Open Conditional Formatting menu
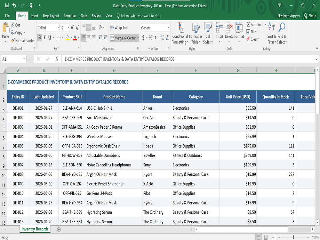Screen dimensions: 320x240 [x=180, y=33]
